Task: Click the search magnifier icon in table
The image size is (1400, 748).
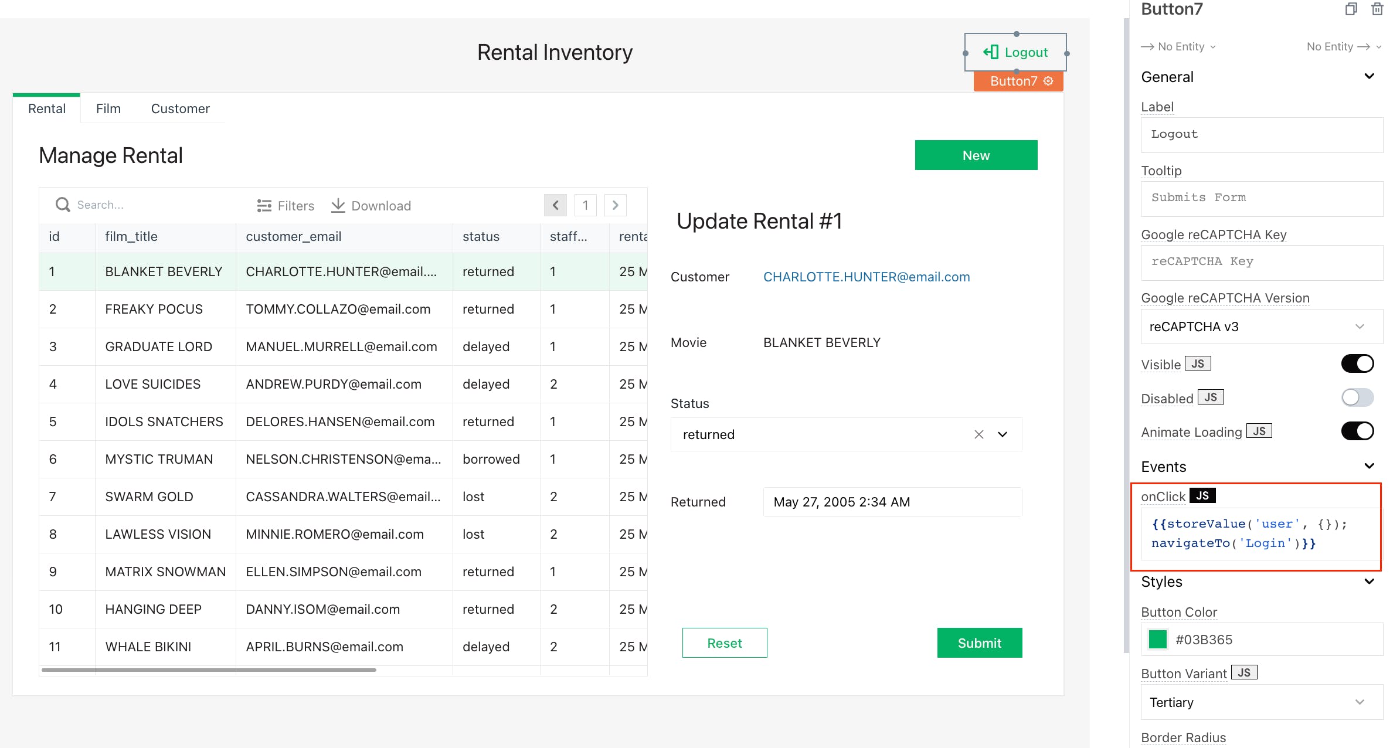Action: point(63,205)
